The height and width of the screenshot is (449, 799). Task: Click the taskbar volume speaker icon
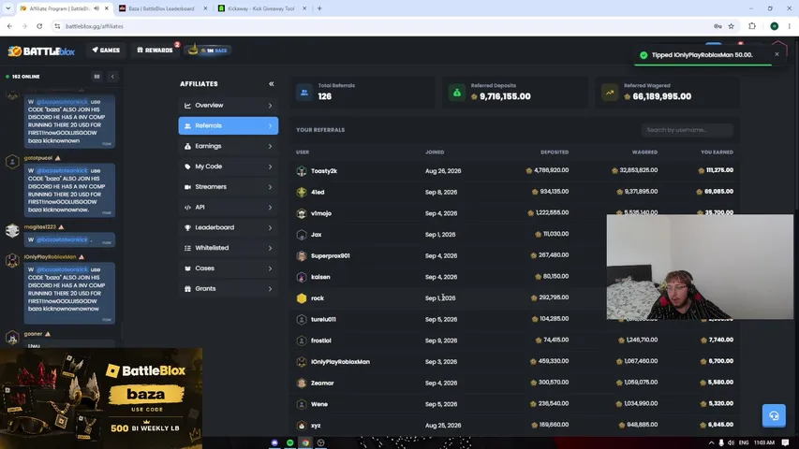(x=731, y=442)
